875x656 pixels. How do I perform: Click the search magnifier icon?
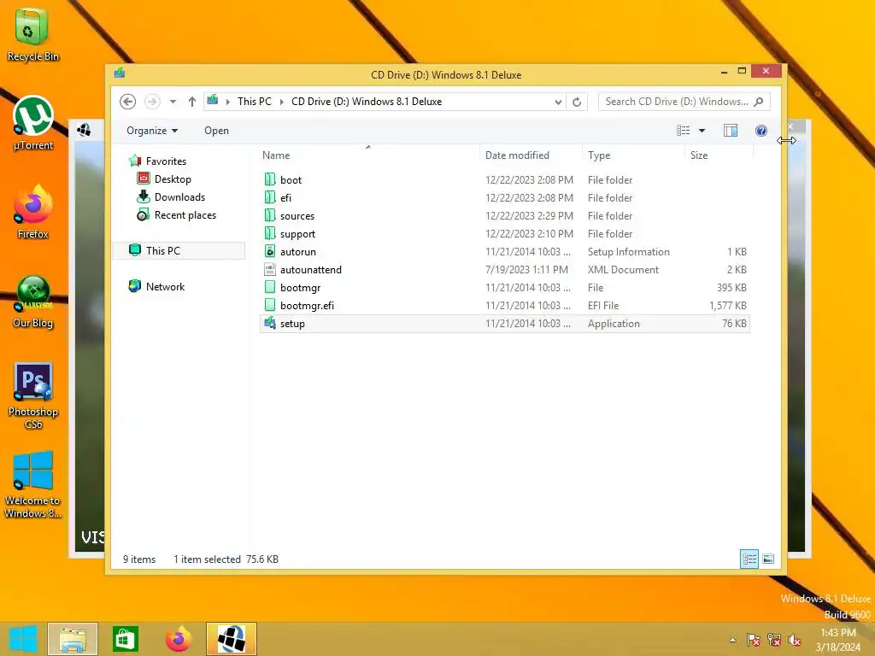click(759, 102)
